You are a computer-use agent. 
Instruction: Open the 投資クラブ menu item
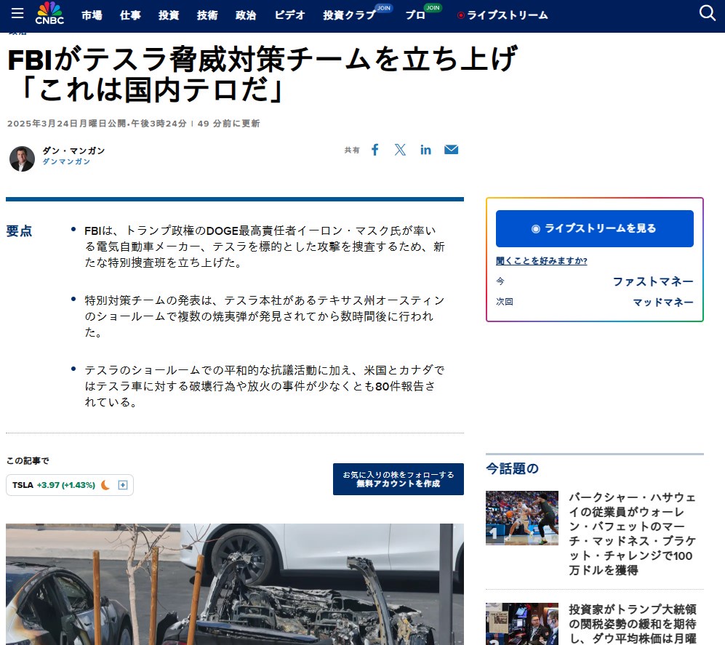(x=349, y=15)
